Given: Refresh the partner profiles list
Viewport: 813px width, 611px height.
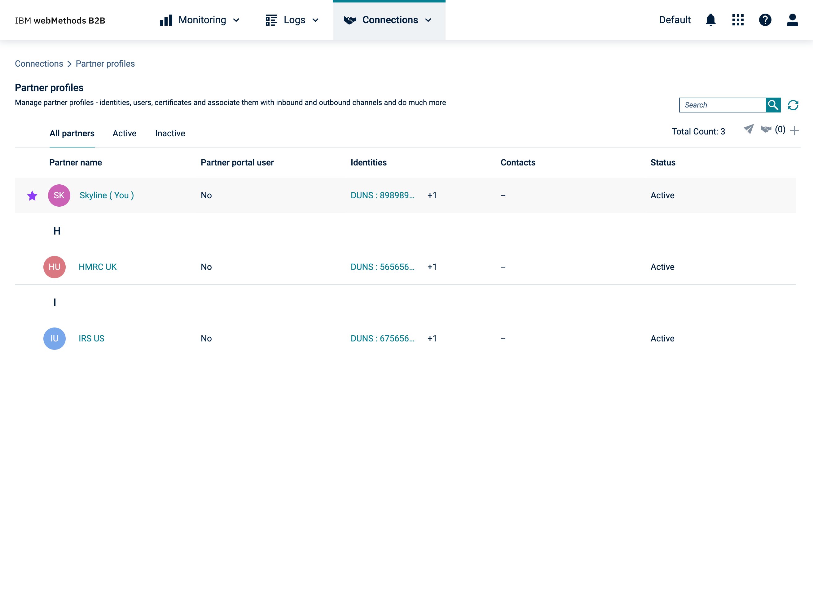Looking at the screenshot, I should (x=793, y=105).
